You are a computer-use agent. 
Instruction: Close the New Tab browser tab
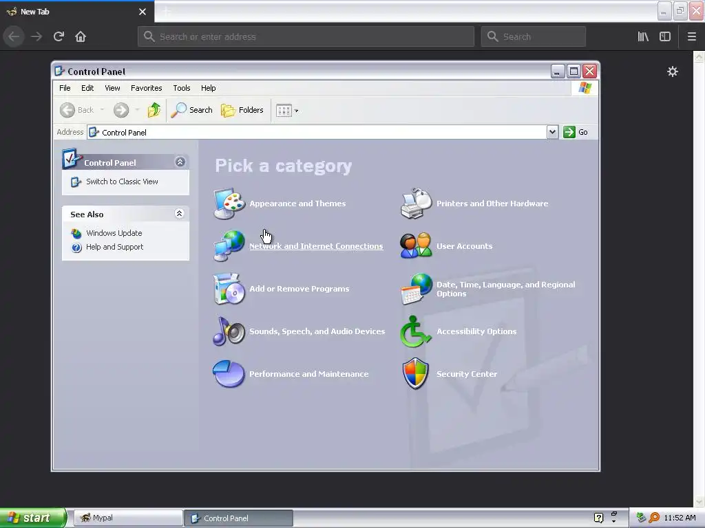(143, 12)
